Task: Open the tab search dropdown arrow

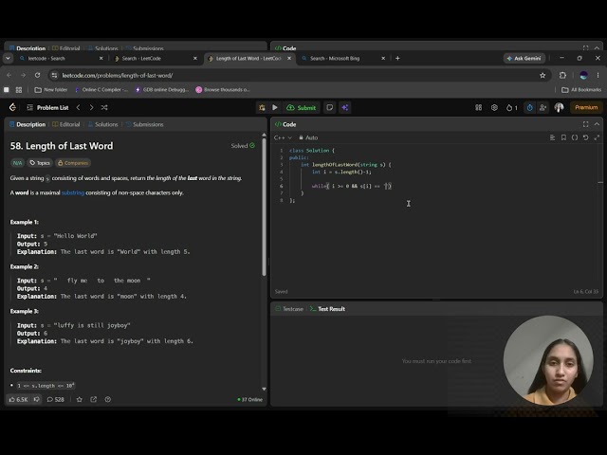Action: pos(8,58)
